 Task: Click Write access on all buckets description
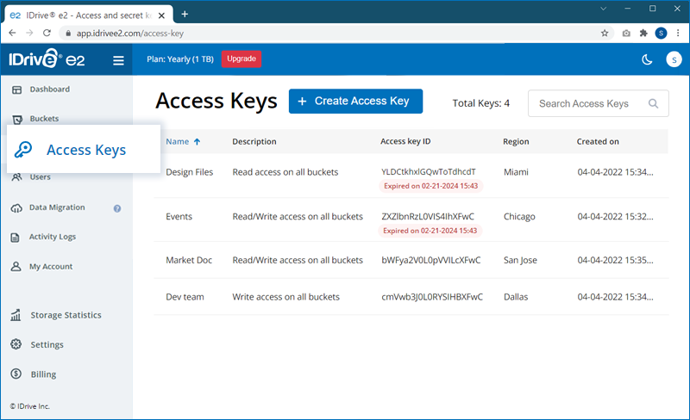click(x=286, y=297)
